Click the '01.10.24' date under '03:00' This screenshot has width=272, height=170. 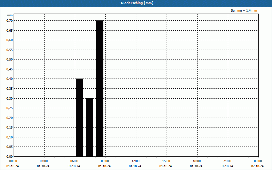[x=43, y=166]
